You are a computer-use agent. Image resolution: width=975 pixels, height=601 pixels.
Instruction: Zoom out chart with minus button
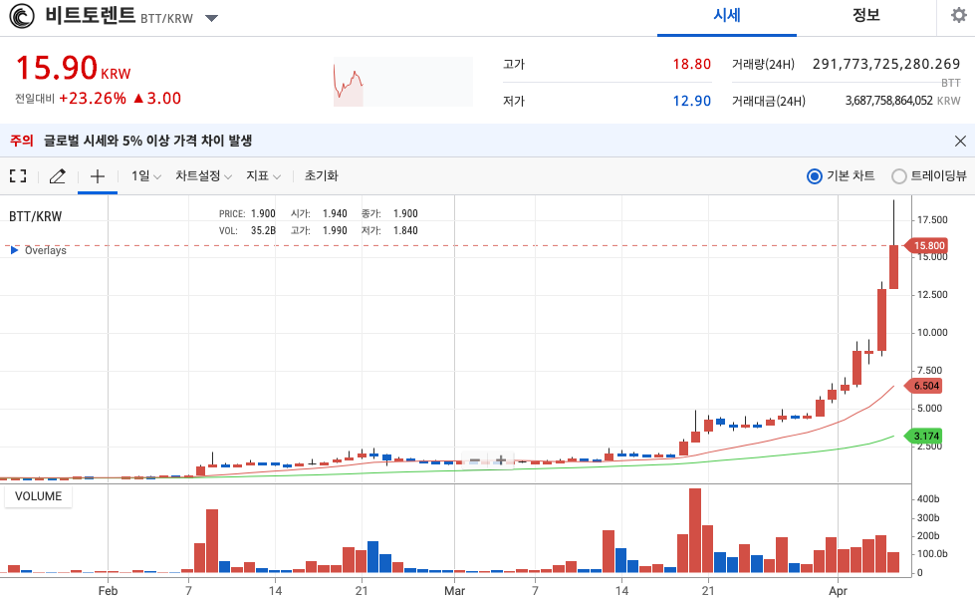coord(474,460)
